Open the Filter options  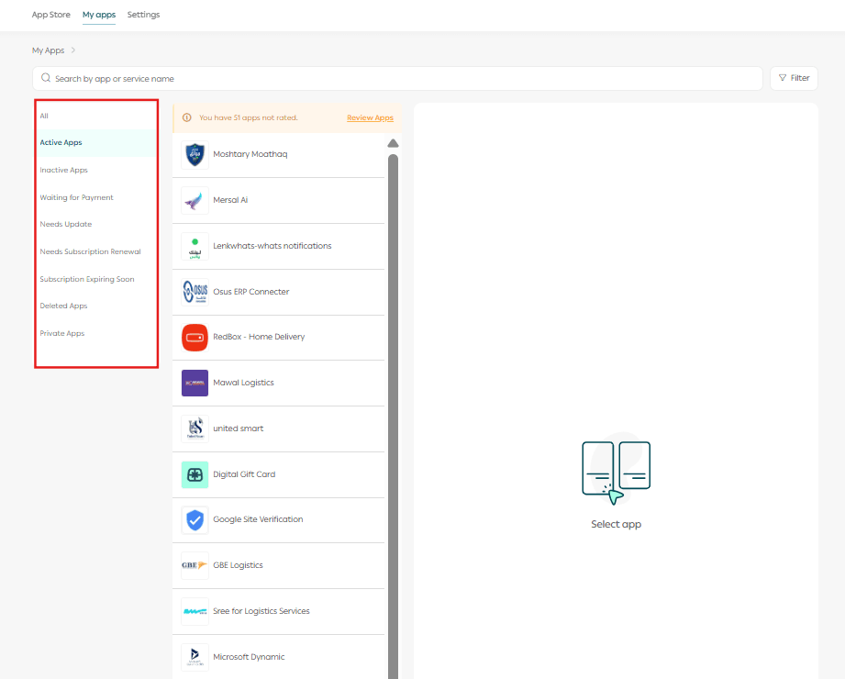click(794, 78)
